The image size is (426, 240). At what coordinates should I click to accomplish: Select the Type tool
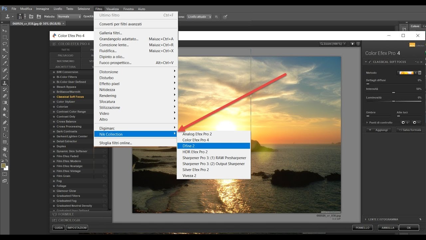click(5, 129)
